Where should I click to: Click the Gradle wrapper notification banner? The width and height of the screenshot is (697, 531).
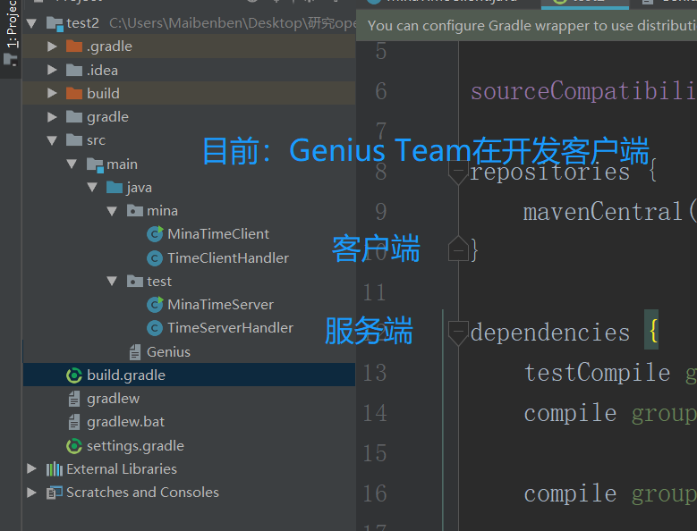click(526, 27)
